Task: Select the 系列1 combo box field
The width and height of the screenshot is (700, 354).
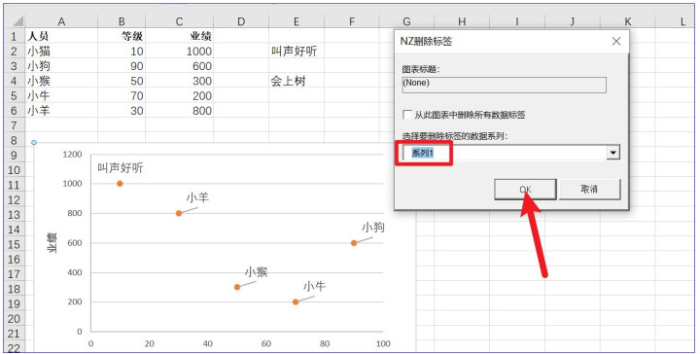Action: (511, 153)
